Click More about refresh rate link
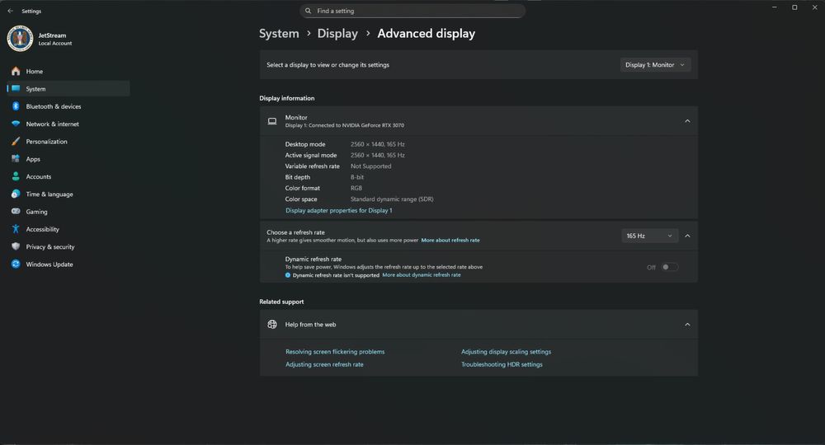The width and height of the screenshot is (825, 445). point(450,240)
